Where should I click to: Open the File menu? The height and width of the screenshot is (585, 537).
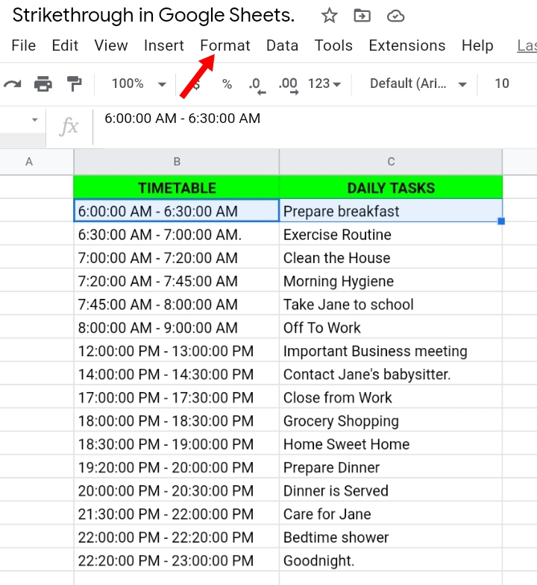pos(24,45)
